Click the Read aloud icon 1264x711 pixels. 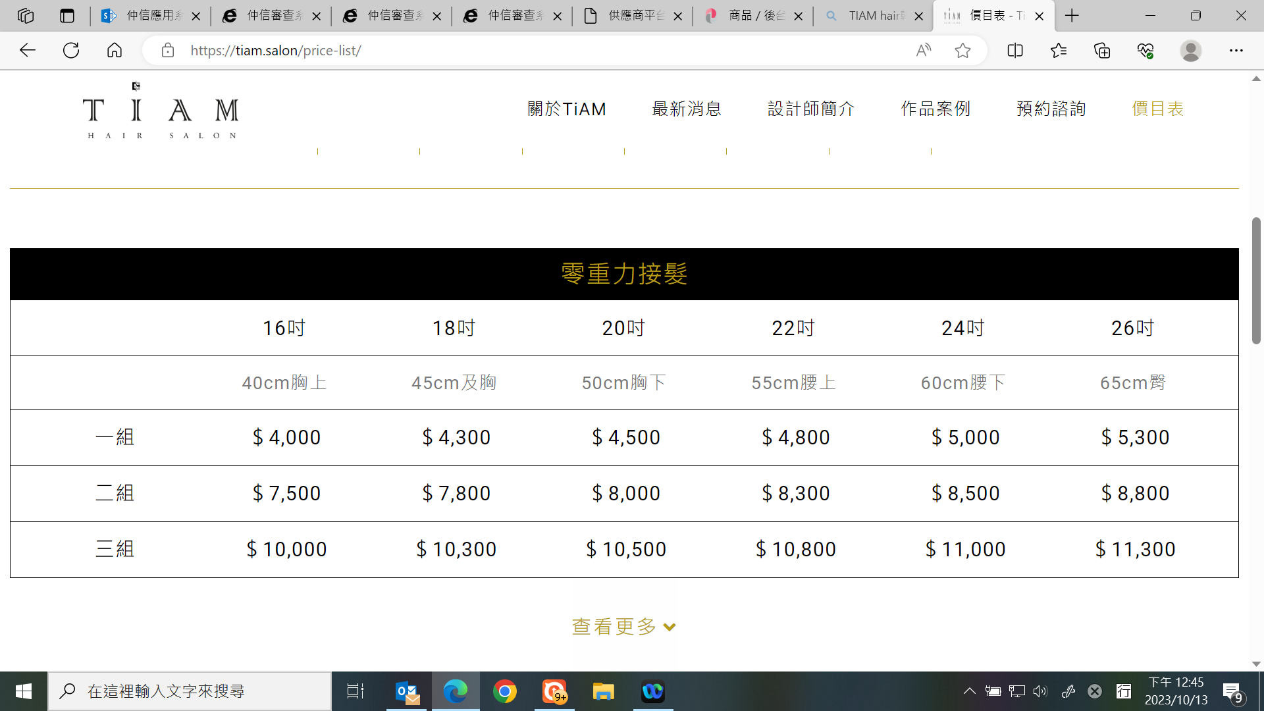click(x=924, y=50)
